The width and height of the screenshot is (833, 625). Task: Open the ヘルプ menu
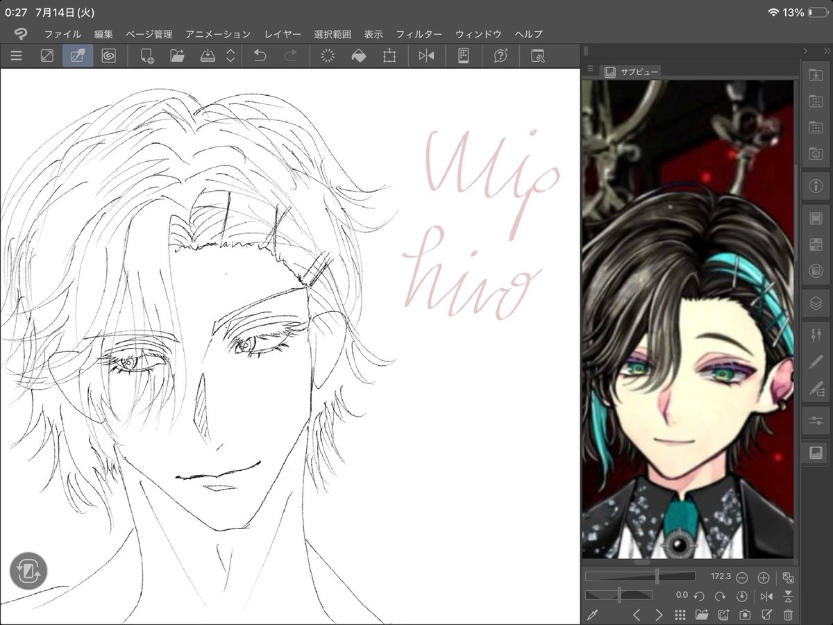click(529, 34)
